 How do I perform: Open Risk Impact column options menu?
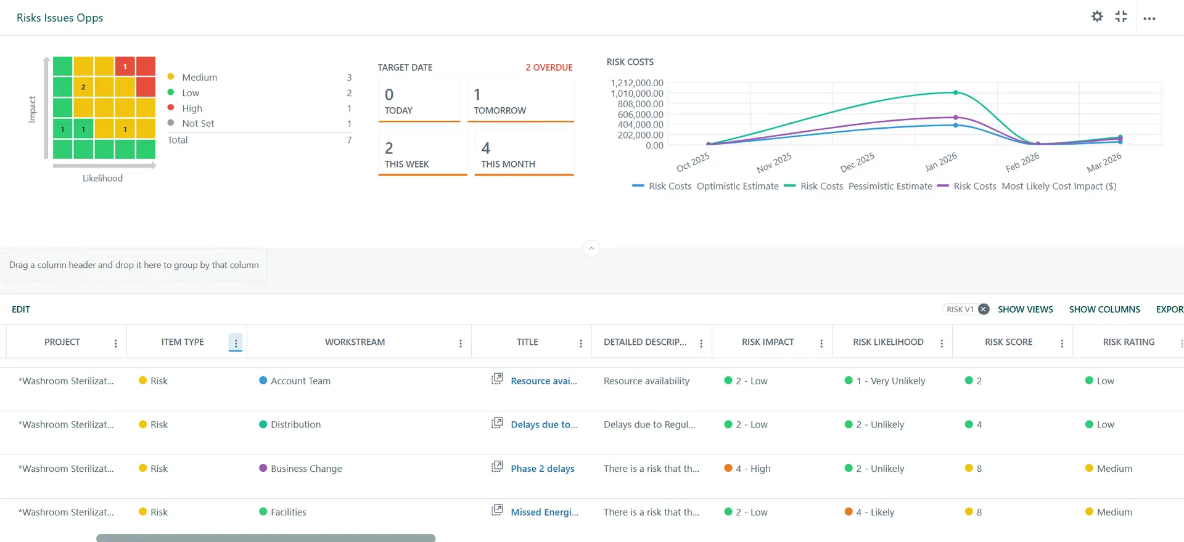[x=821, y=344]
